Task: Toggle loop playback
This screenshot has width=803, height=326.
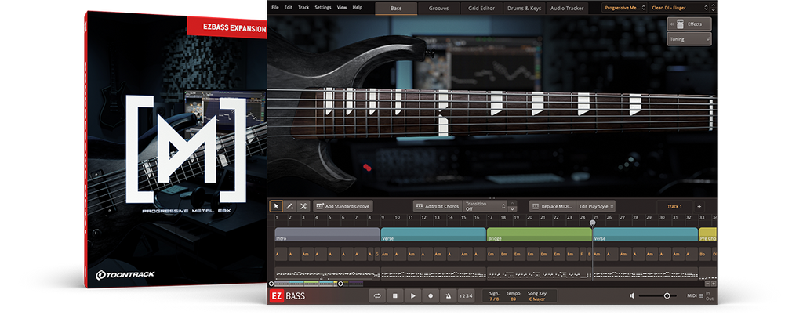Action: click(377, 295)
